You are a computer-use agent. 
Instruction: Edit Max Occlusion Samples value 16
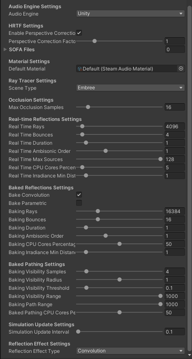coord(175,107)
